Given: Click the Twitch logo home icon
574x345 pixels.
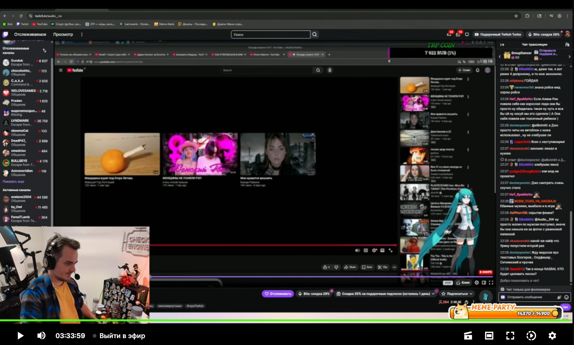Looking at the screenshot, I should click(x=5, y=34).
